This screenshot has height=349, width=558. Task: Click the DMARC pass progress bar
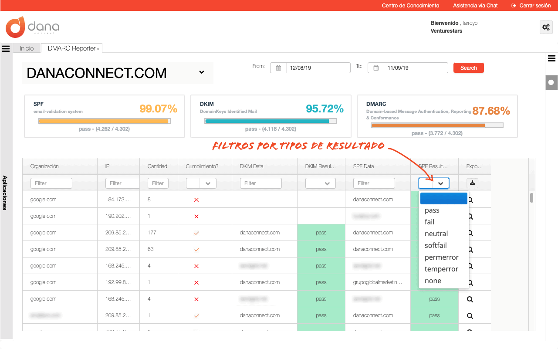click(437, 125)
